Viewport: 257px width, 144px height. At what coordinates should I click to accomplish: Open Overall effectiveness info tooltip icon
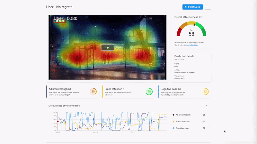[200, 17]
